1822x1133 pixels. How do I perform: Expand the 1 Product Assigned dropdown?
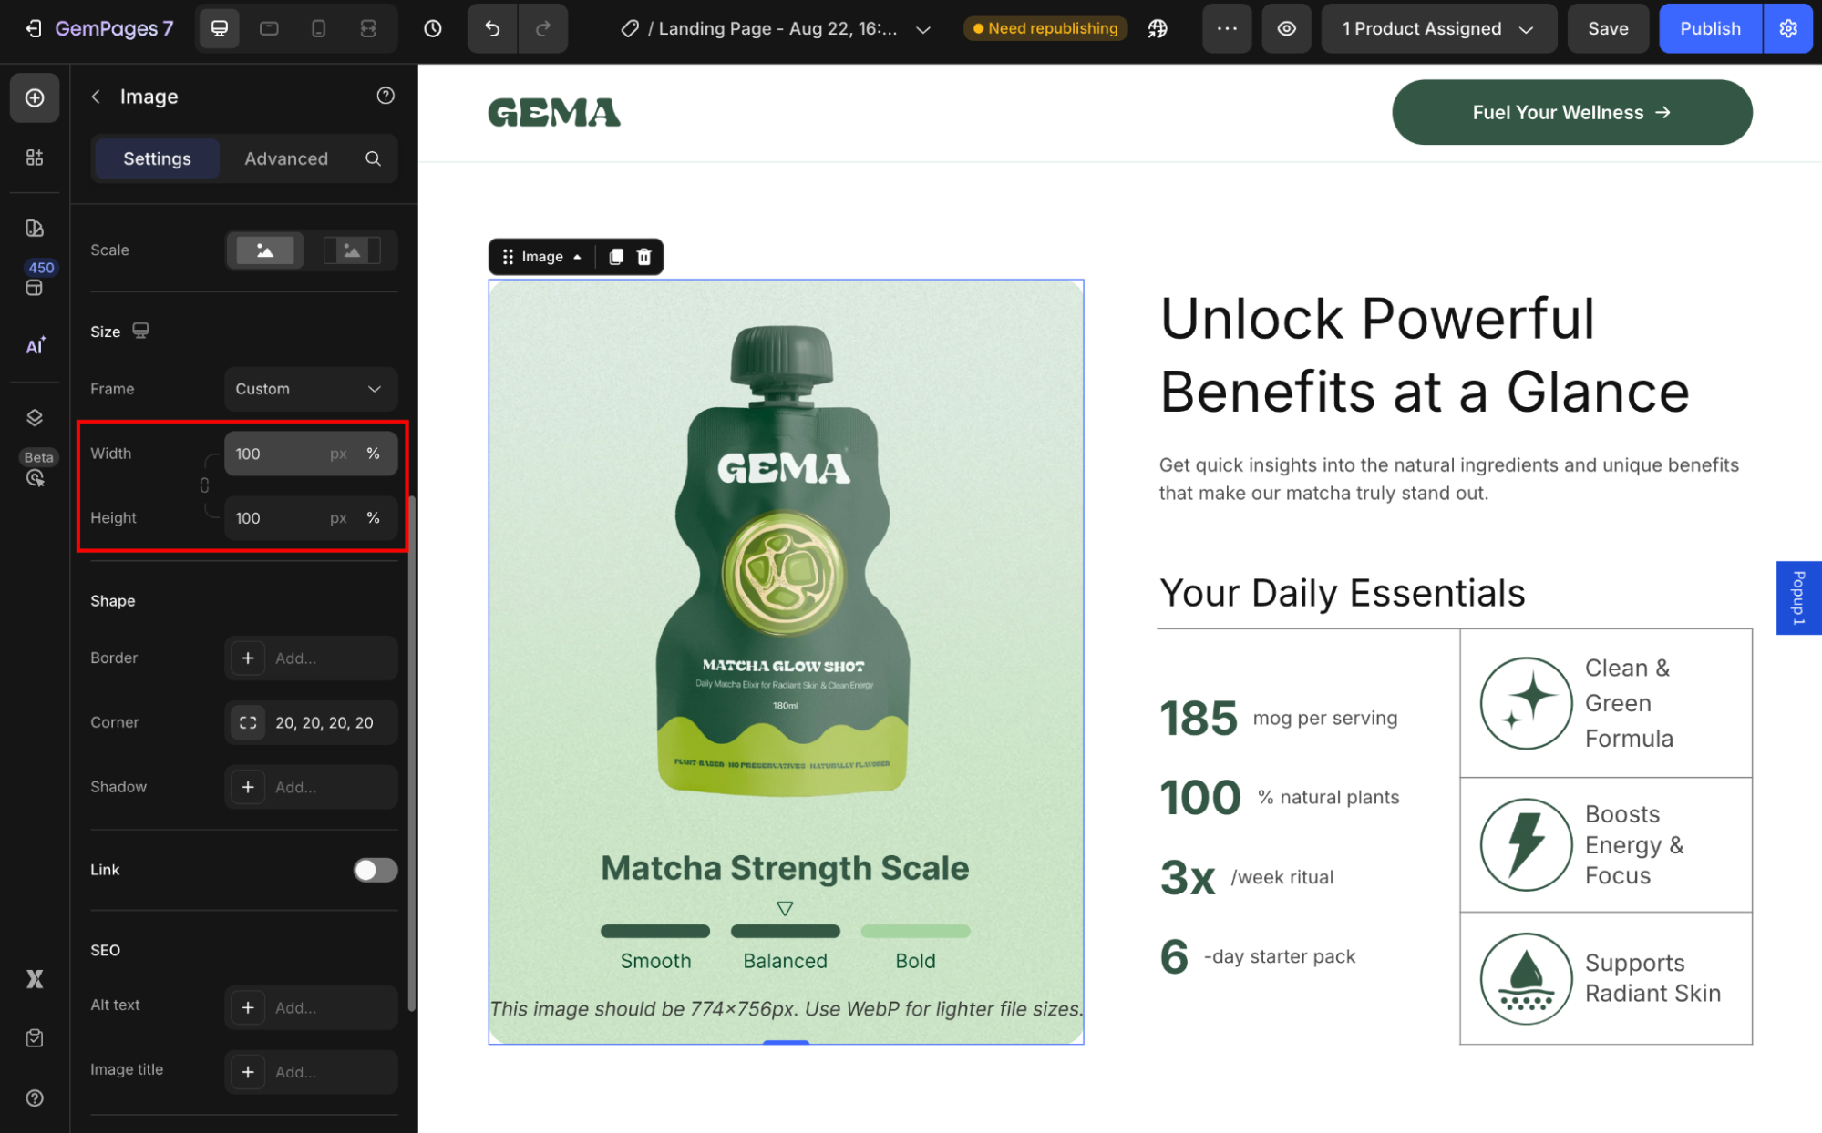click(x=1438, y=28)
